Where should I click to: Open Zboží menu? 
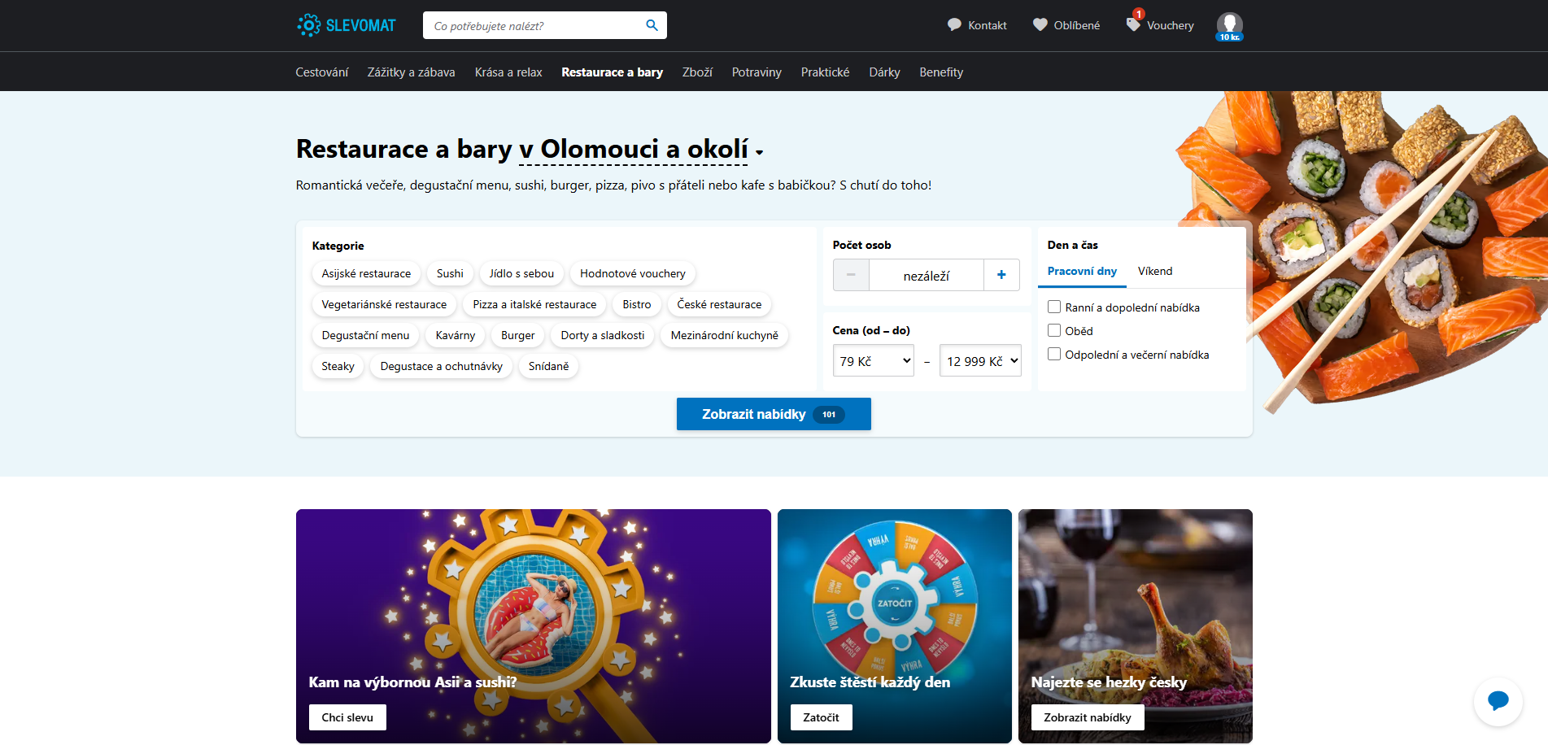697,72
